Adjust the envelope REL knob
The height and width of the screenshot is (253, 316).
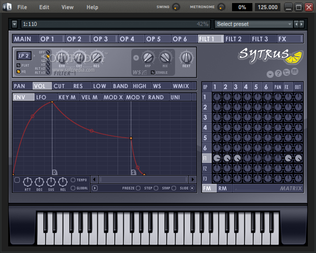(63, 182)
